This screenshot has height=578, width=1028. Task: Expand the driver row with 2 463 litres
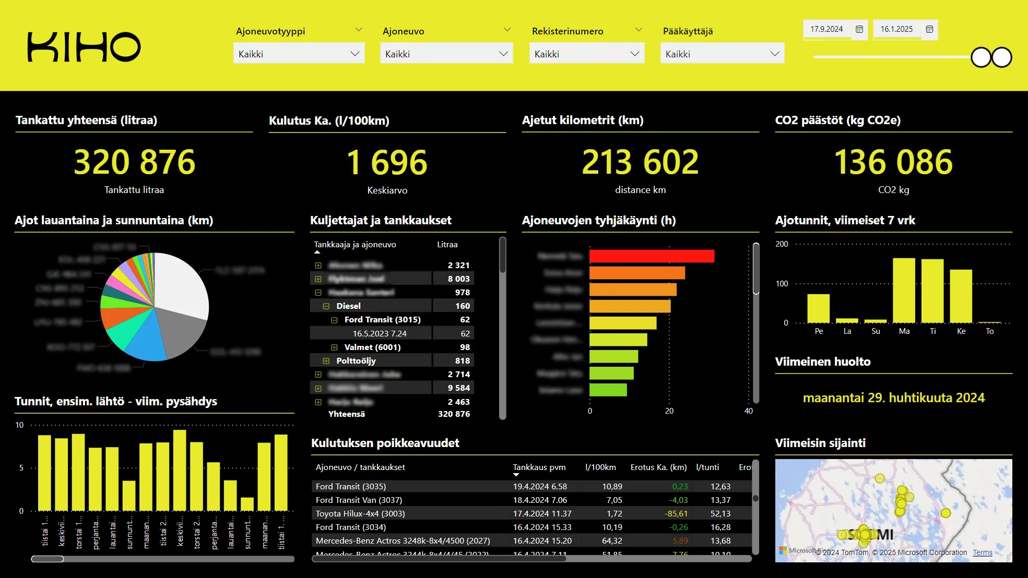[318, 402]
